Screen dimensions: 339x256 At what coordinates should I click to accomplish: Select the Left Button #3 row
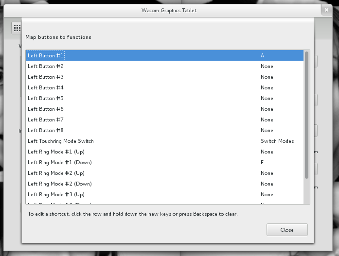click(164, 77)
